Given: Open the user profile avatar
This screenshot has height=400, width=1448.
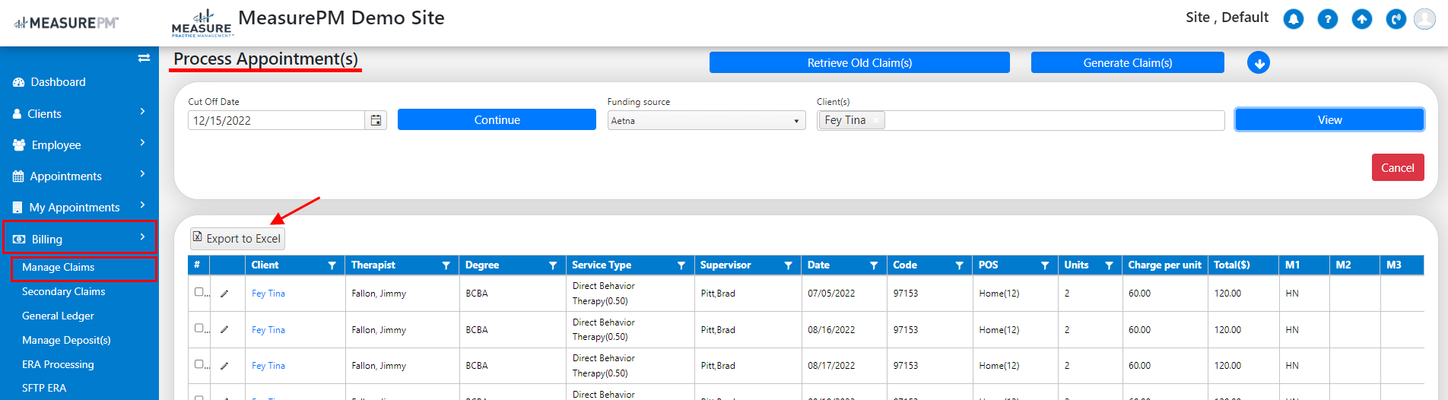Looking at the screenshot, I should click(1424, 19).
